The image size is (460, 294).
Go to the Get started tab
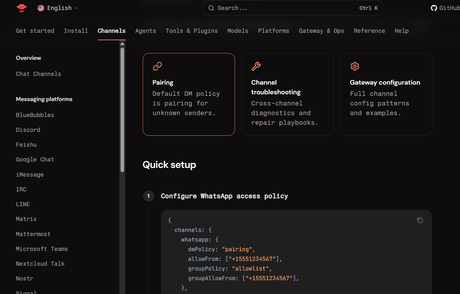(x=35, y=31)
